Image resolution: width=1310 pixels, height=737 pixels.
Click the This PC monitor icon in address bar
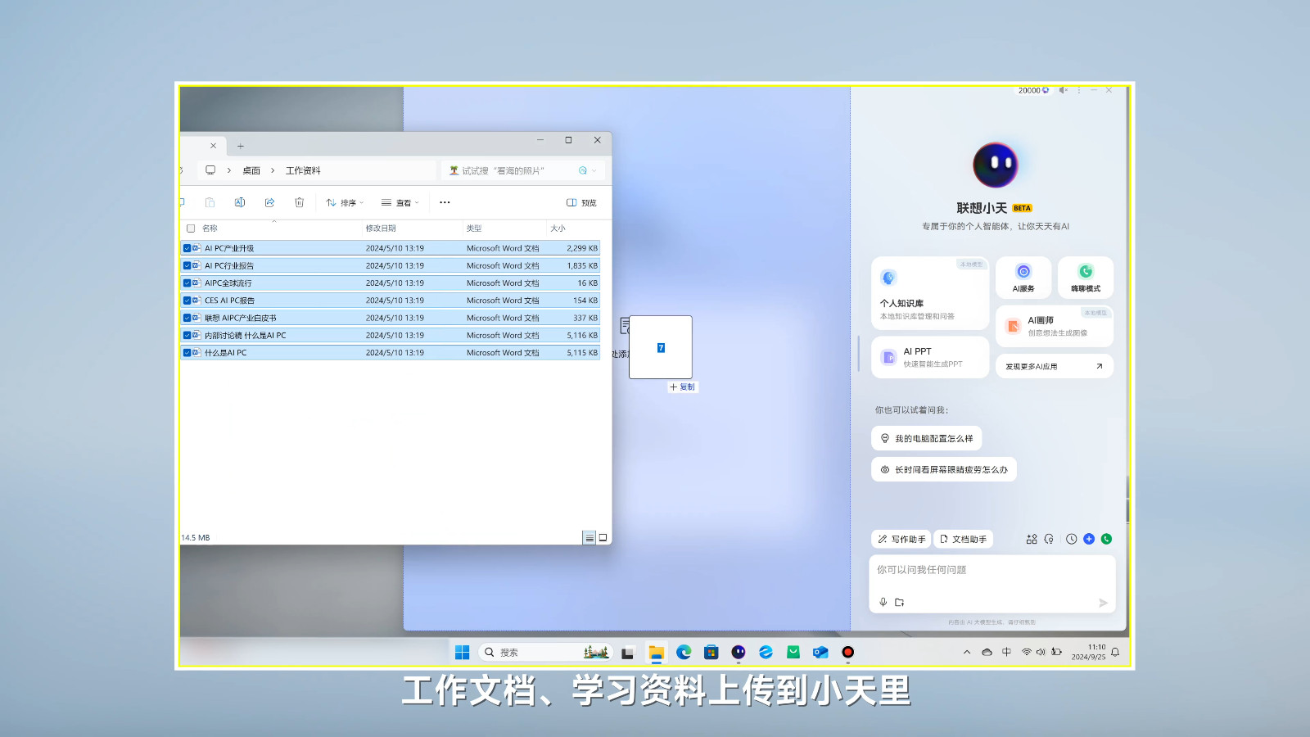pos(210,170)
